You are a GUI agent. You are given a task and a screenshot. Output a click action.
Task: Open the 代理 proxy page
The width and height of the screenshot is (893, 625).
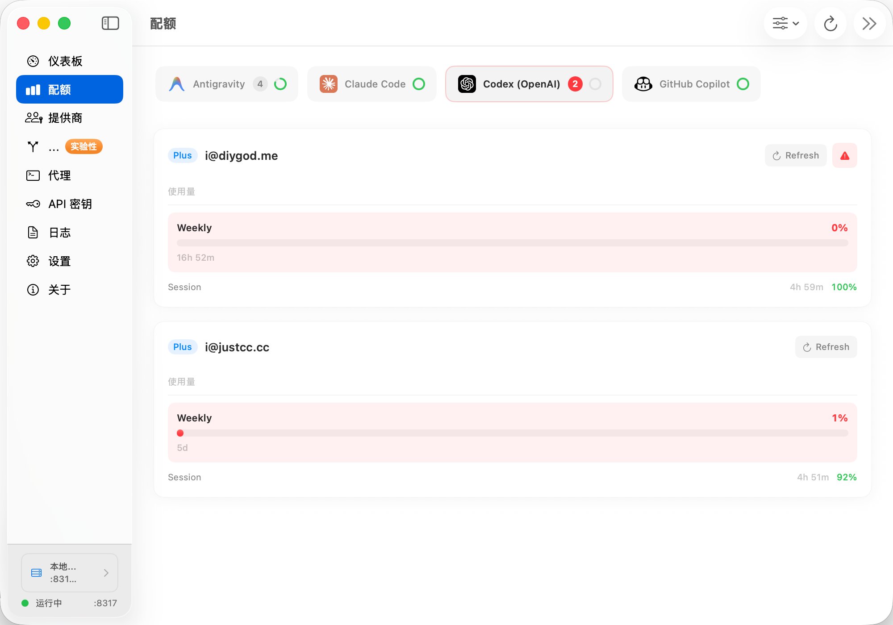[59, 175]
